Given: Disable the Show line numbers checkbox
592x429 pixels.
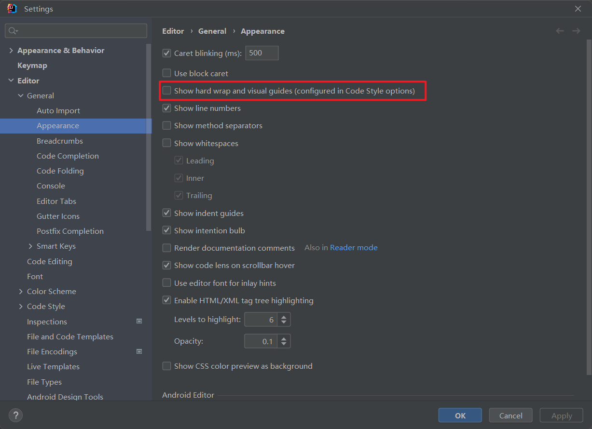Looking at the screenshot, I should pos(167,108).
